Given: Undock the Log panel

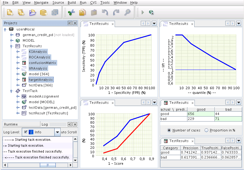Looking at the screenshot, I should (x=70, y=124).
